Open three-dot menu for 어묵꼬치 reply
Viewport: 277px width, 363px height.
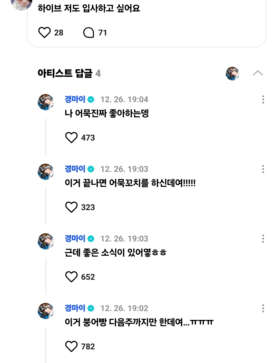[263, 169]
